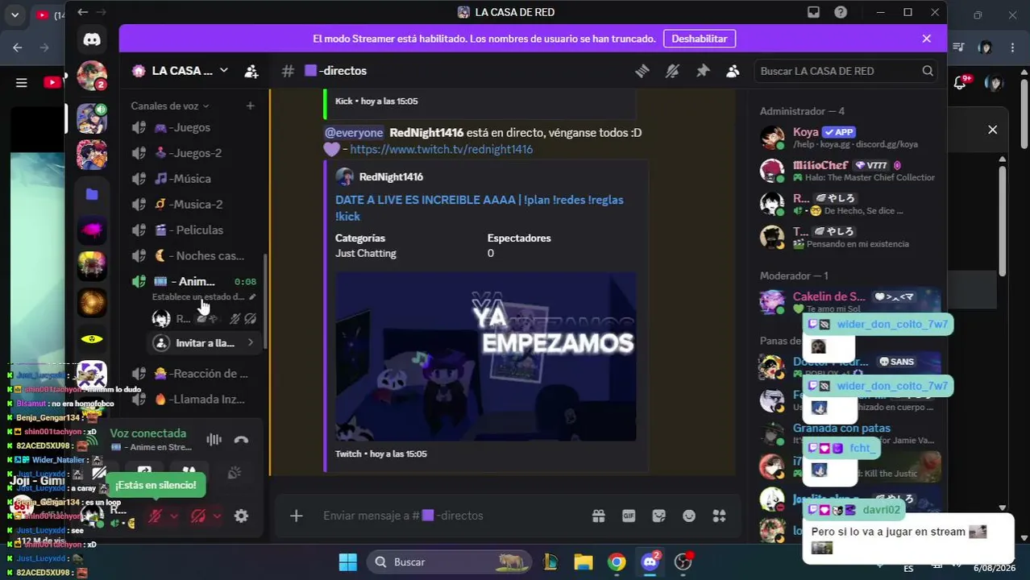Image resolution: width=1030 pixels, height=580 pixels.
Task: Open microphone input options chevron
Action: point(174,516)
